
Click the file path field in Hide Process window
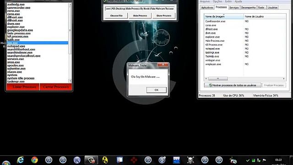[140, 9]
